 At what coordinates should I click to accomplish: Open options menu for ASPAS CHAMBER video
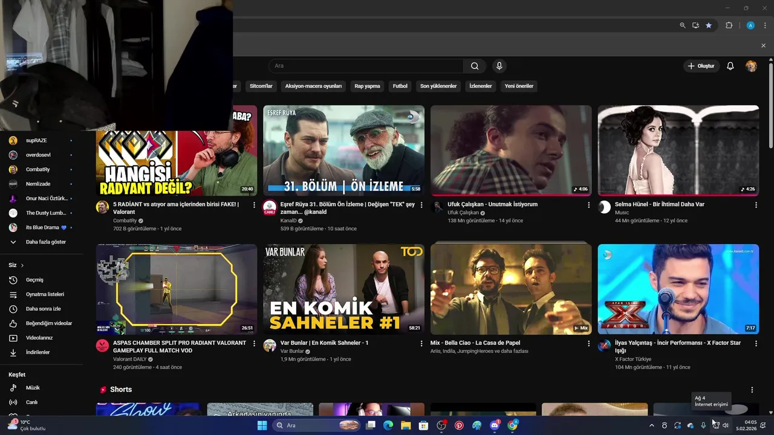tap(254, 343)
